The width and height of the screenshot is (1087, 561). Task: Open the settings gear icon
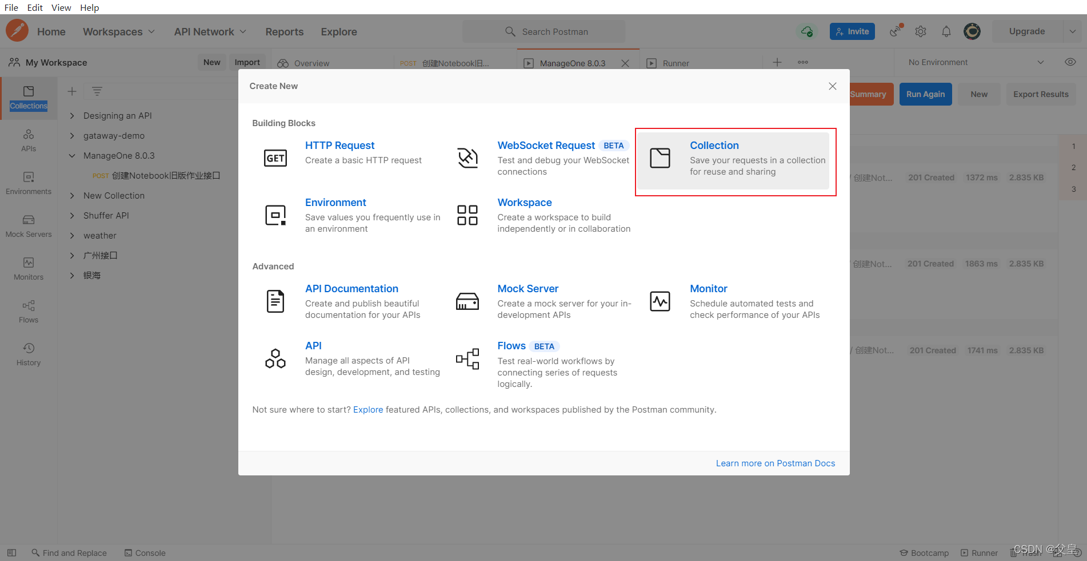click(921, 31)
